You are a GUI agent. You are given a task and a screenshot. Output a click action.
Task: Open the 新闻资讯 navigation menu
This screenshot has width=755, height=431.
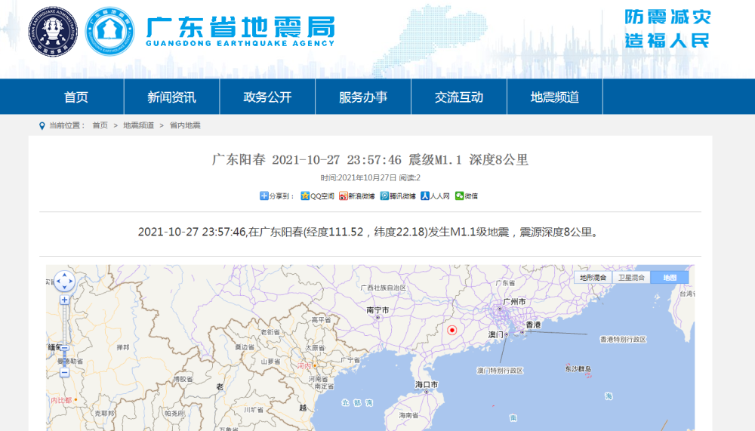[x=171, y=97]
